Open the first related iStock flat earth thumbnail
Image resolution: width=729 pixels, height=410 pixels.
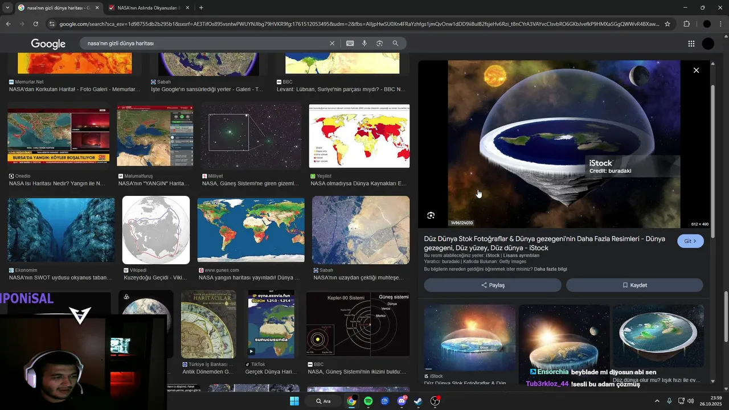pyautogui.click(x=470, y=338)
